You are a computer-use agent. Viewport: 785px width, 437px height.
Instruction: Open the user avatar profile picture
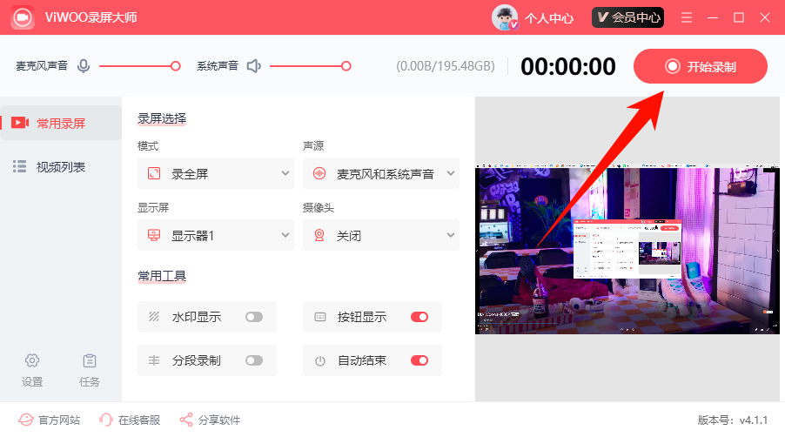(x=505, y=17)
